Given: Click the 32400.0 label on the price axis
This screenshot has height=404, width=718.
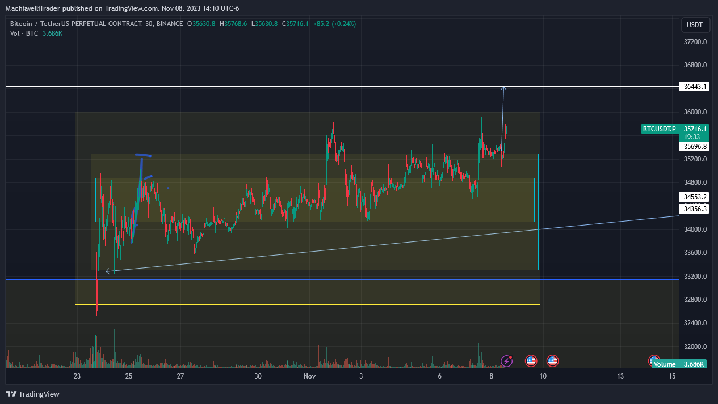Looking at the screenshot, I should (x=695, y=323).
